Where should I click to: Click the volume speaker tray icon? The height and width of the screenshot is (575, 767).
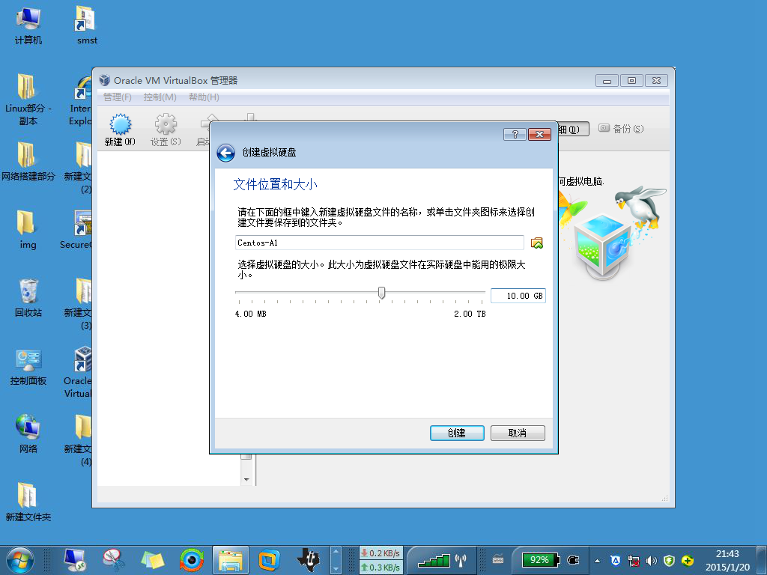651,561
